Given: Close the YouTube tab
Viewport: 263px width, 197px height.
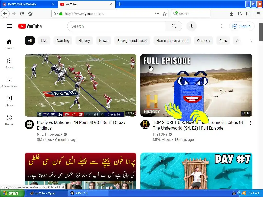Looking at the screenshot, I should [111, 4].
